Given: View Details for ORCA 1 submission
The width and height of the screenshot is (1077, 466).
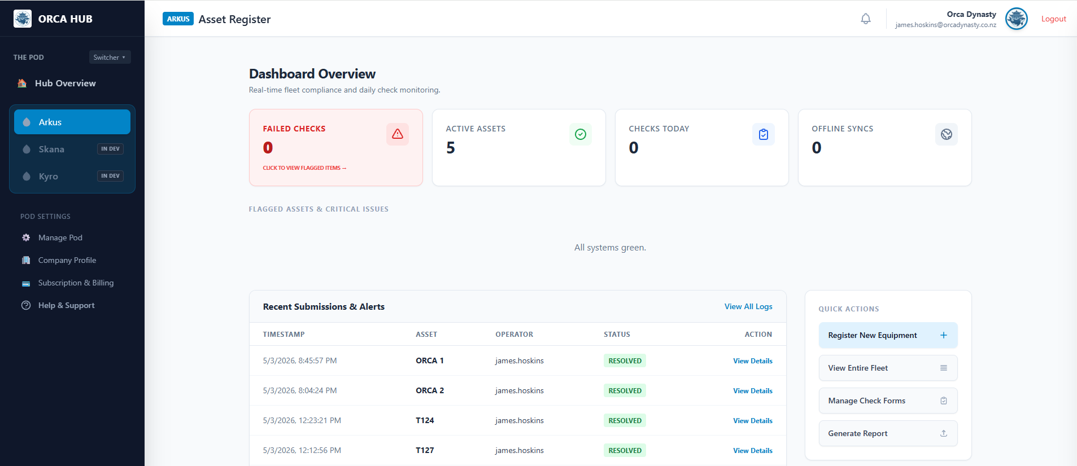Looking at the screenshot, I should tap(753, 361).
